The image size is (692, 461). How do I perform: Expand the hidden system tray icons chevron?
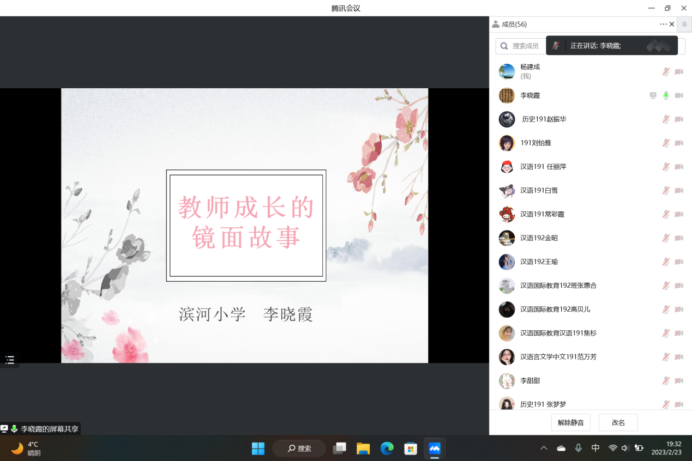coord(544,448)
